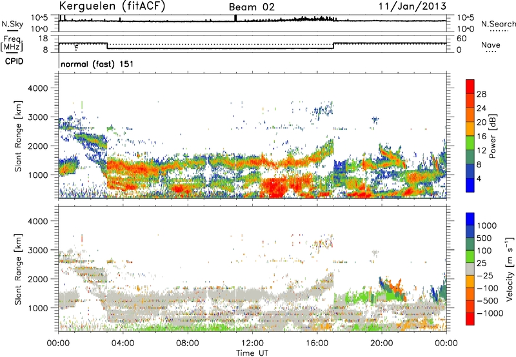
Task: Click 'Slant Range [km]' label of velocity panel
Action: pyautogui.click(x=18, y=269)
